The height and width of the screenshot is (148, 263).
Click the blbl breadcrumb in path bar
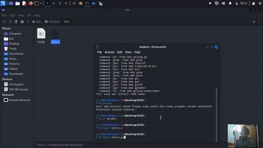67,22
